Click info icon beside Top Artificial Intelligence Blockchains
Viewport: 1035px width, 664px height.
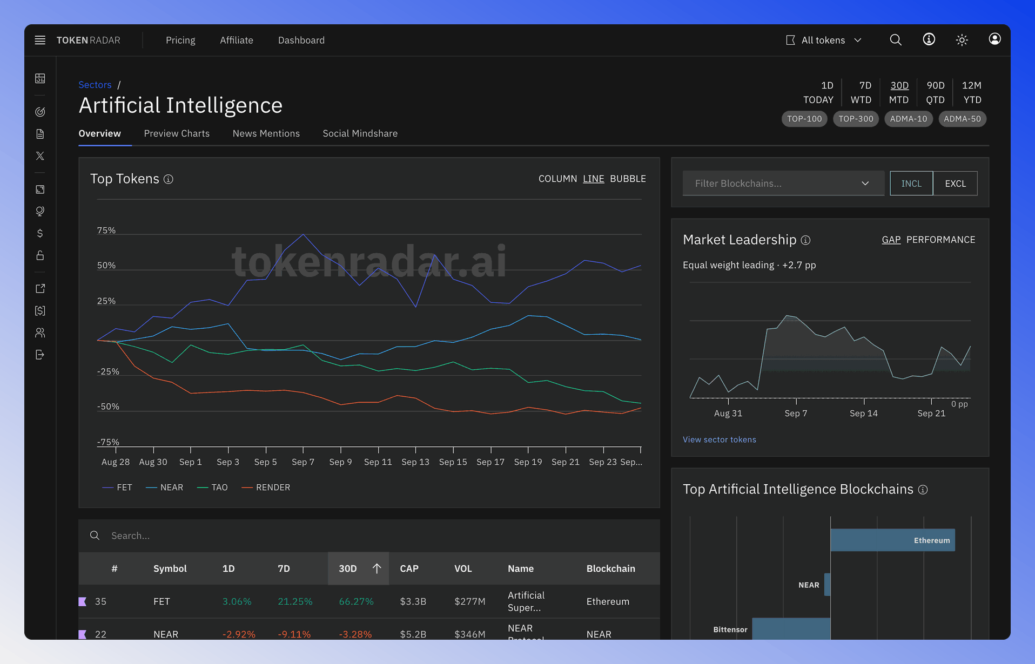click(923, 490)
